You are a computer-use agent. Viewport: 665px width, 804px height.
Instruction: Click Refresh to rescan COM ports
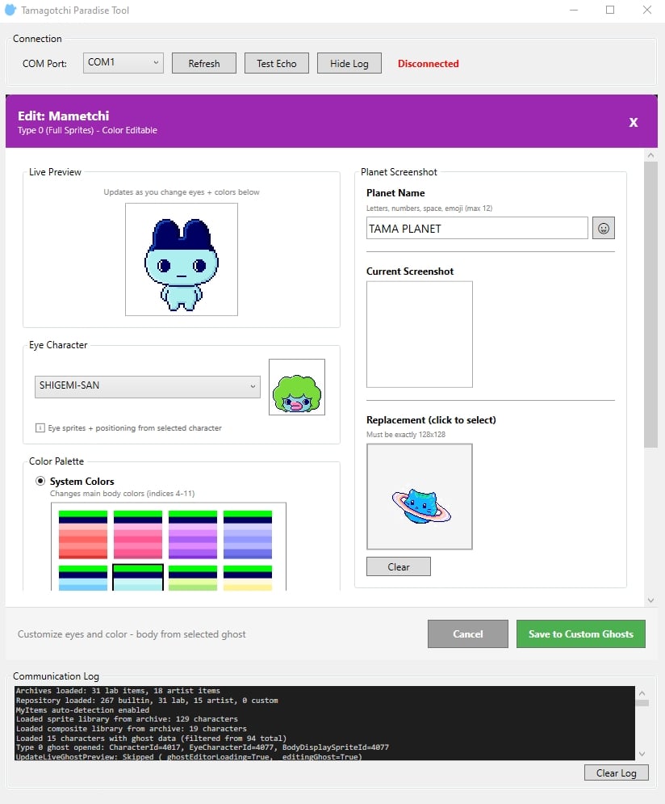[203, 62]
